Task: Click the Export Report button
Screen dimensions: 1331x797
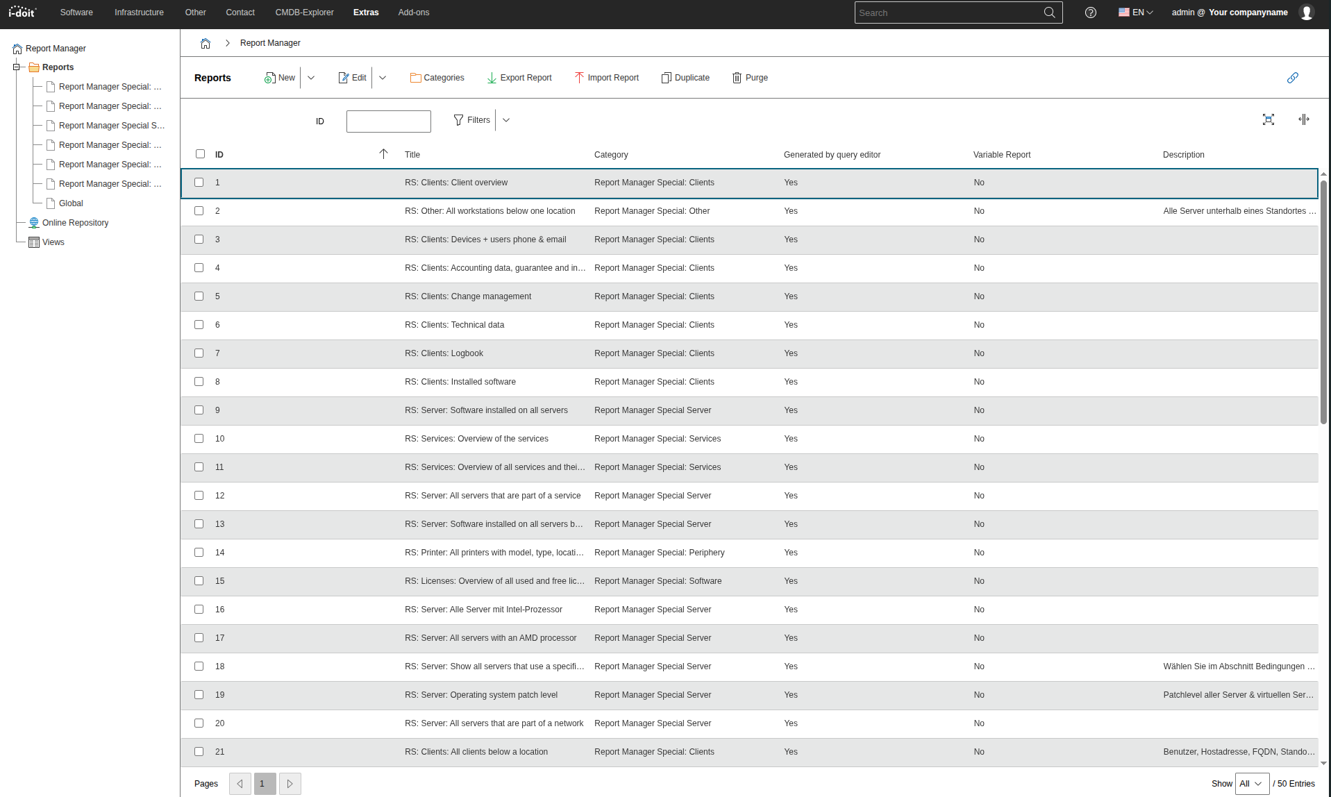Action: tap(519, 78)
